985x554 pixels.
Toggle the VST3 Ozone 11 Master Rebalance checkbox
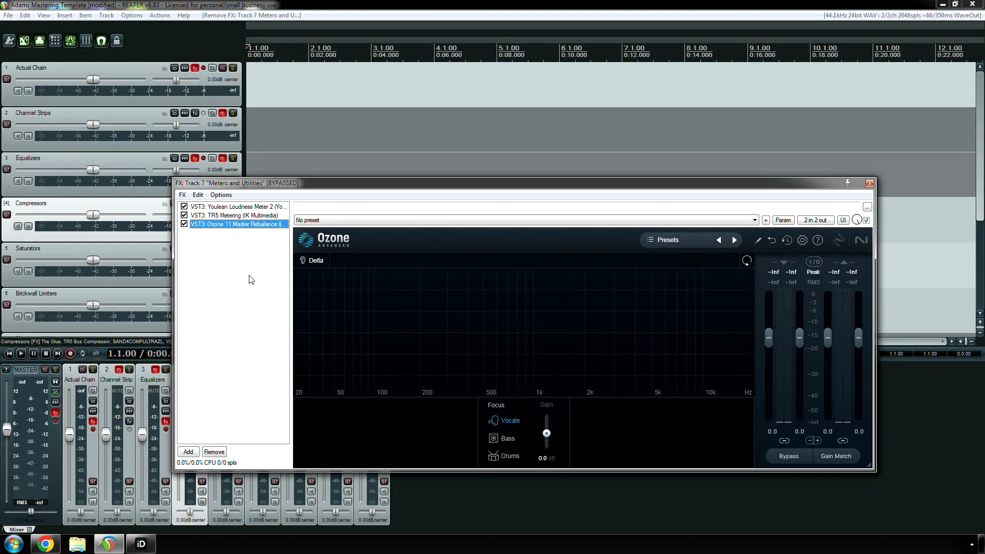point(183,224)
